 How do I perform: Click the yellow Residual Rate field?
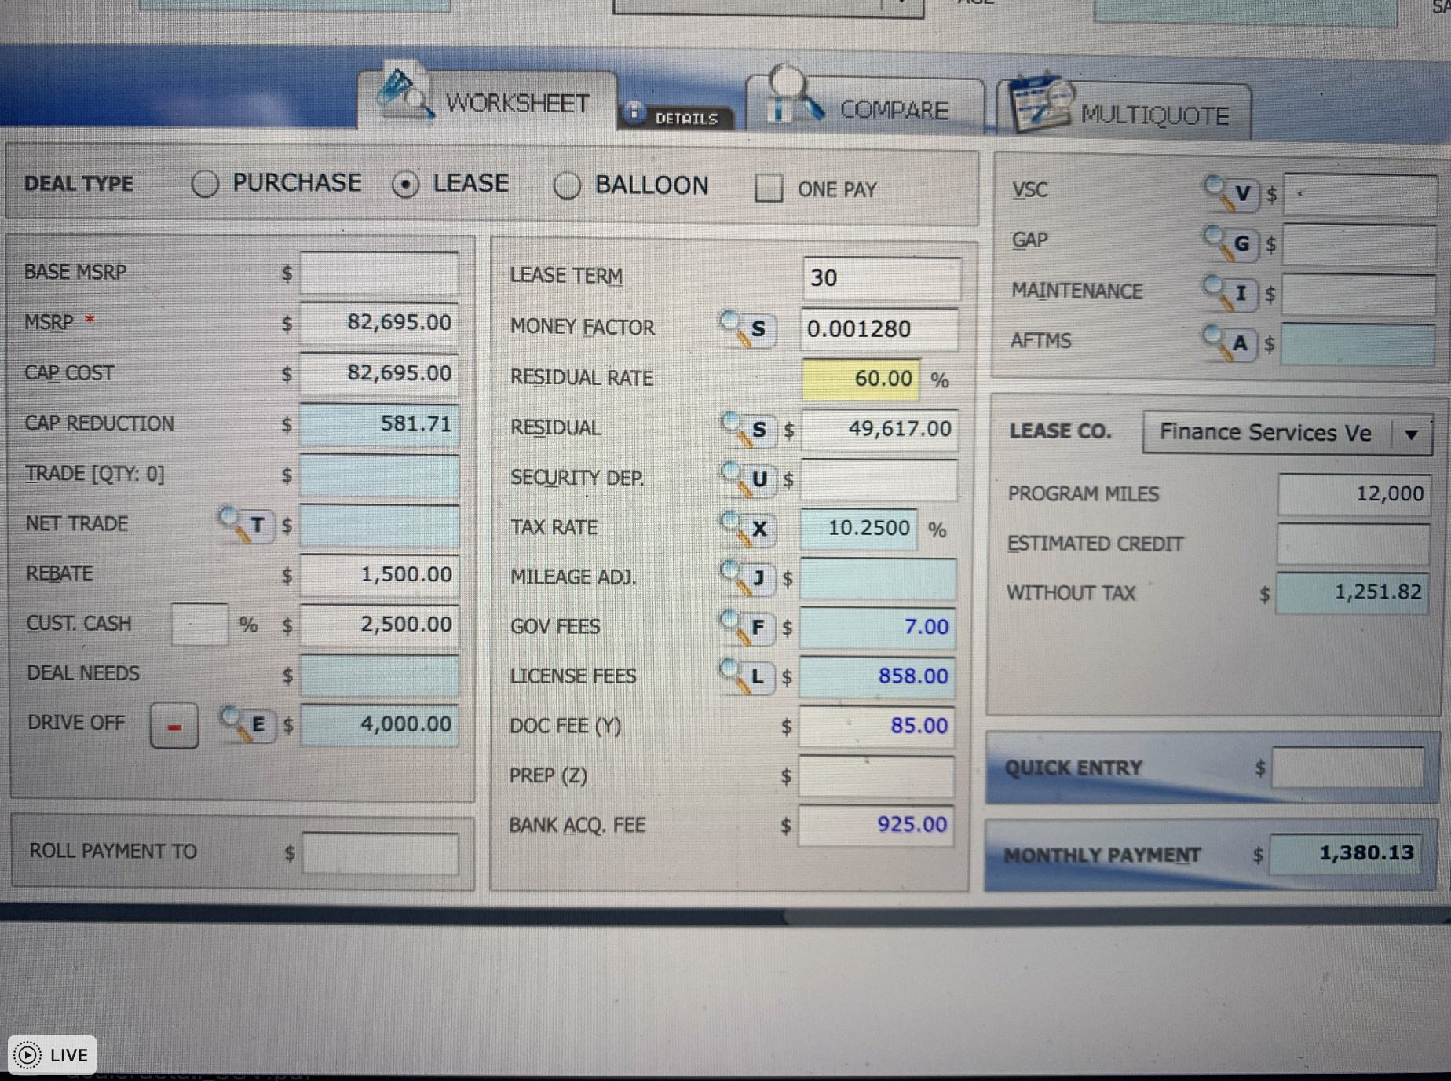point(861,379)
